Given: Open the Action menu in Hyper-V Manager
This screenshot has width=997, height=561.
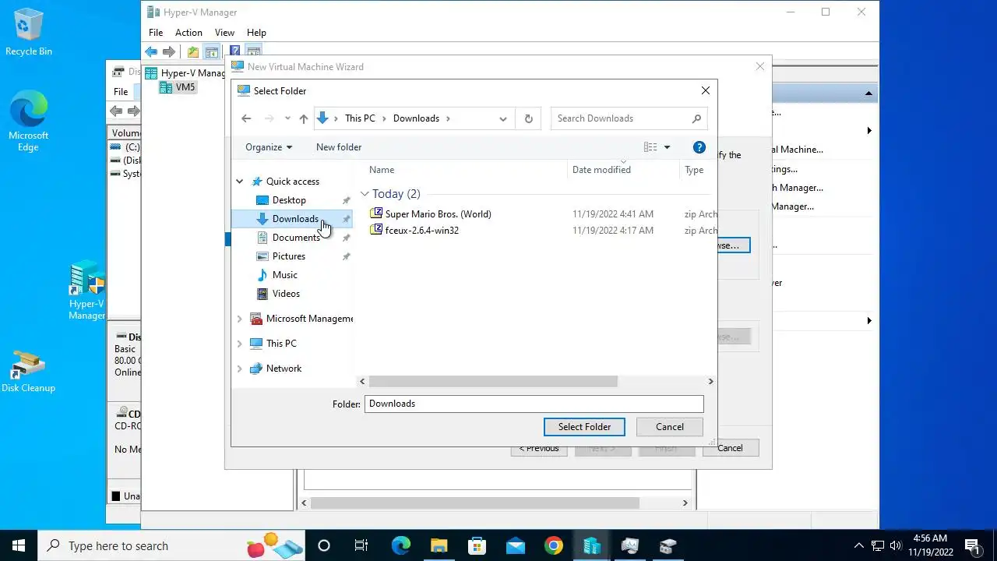Looking at the screenshot, I should pyautogui.click(x=188, y=33).
